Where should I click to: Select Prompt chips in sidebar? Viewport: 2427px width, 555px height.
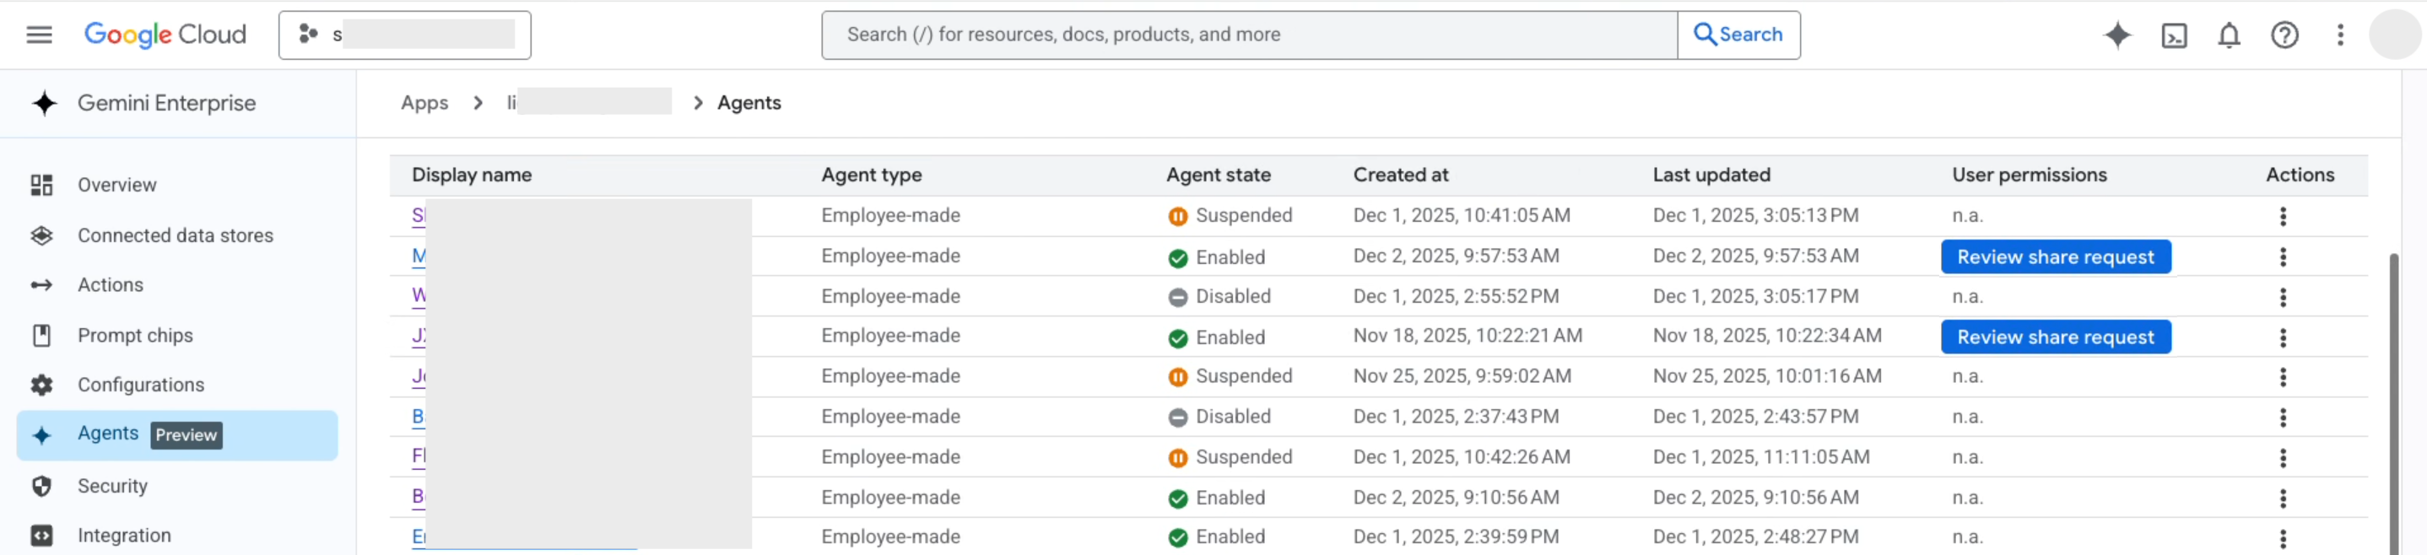[x=135, y=336]
